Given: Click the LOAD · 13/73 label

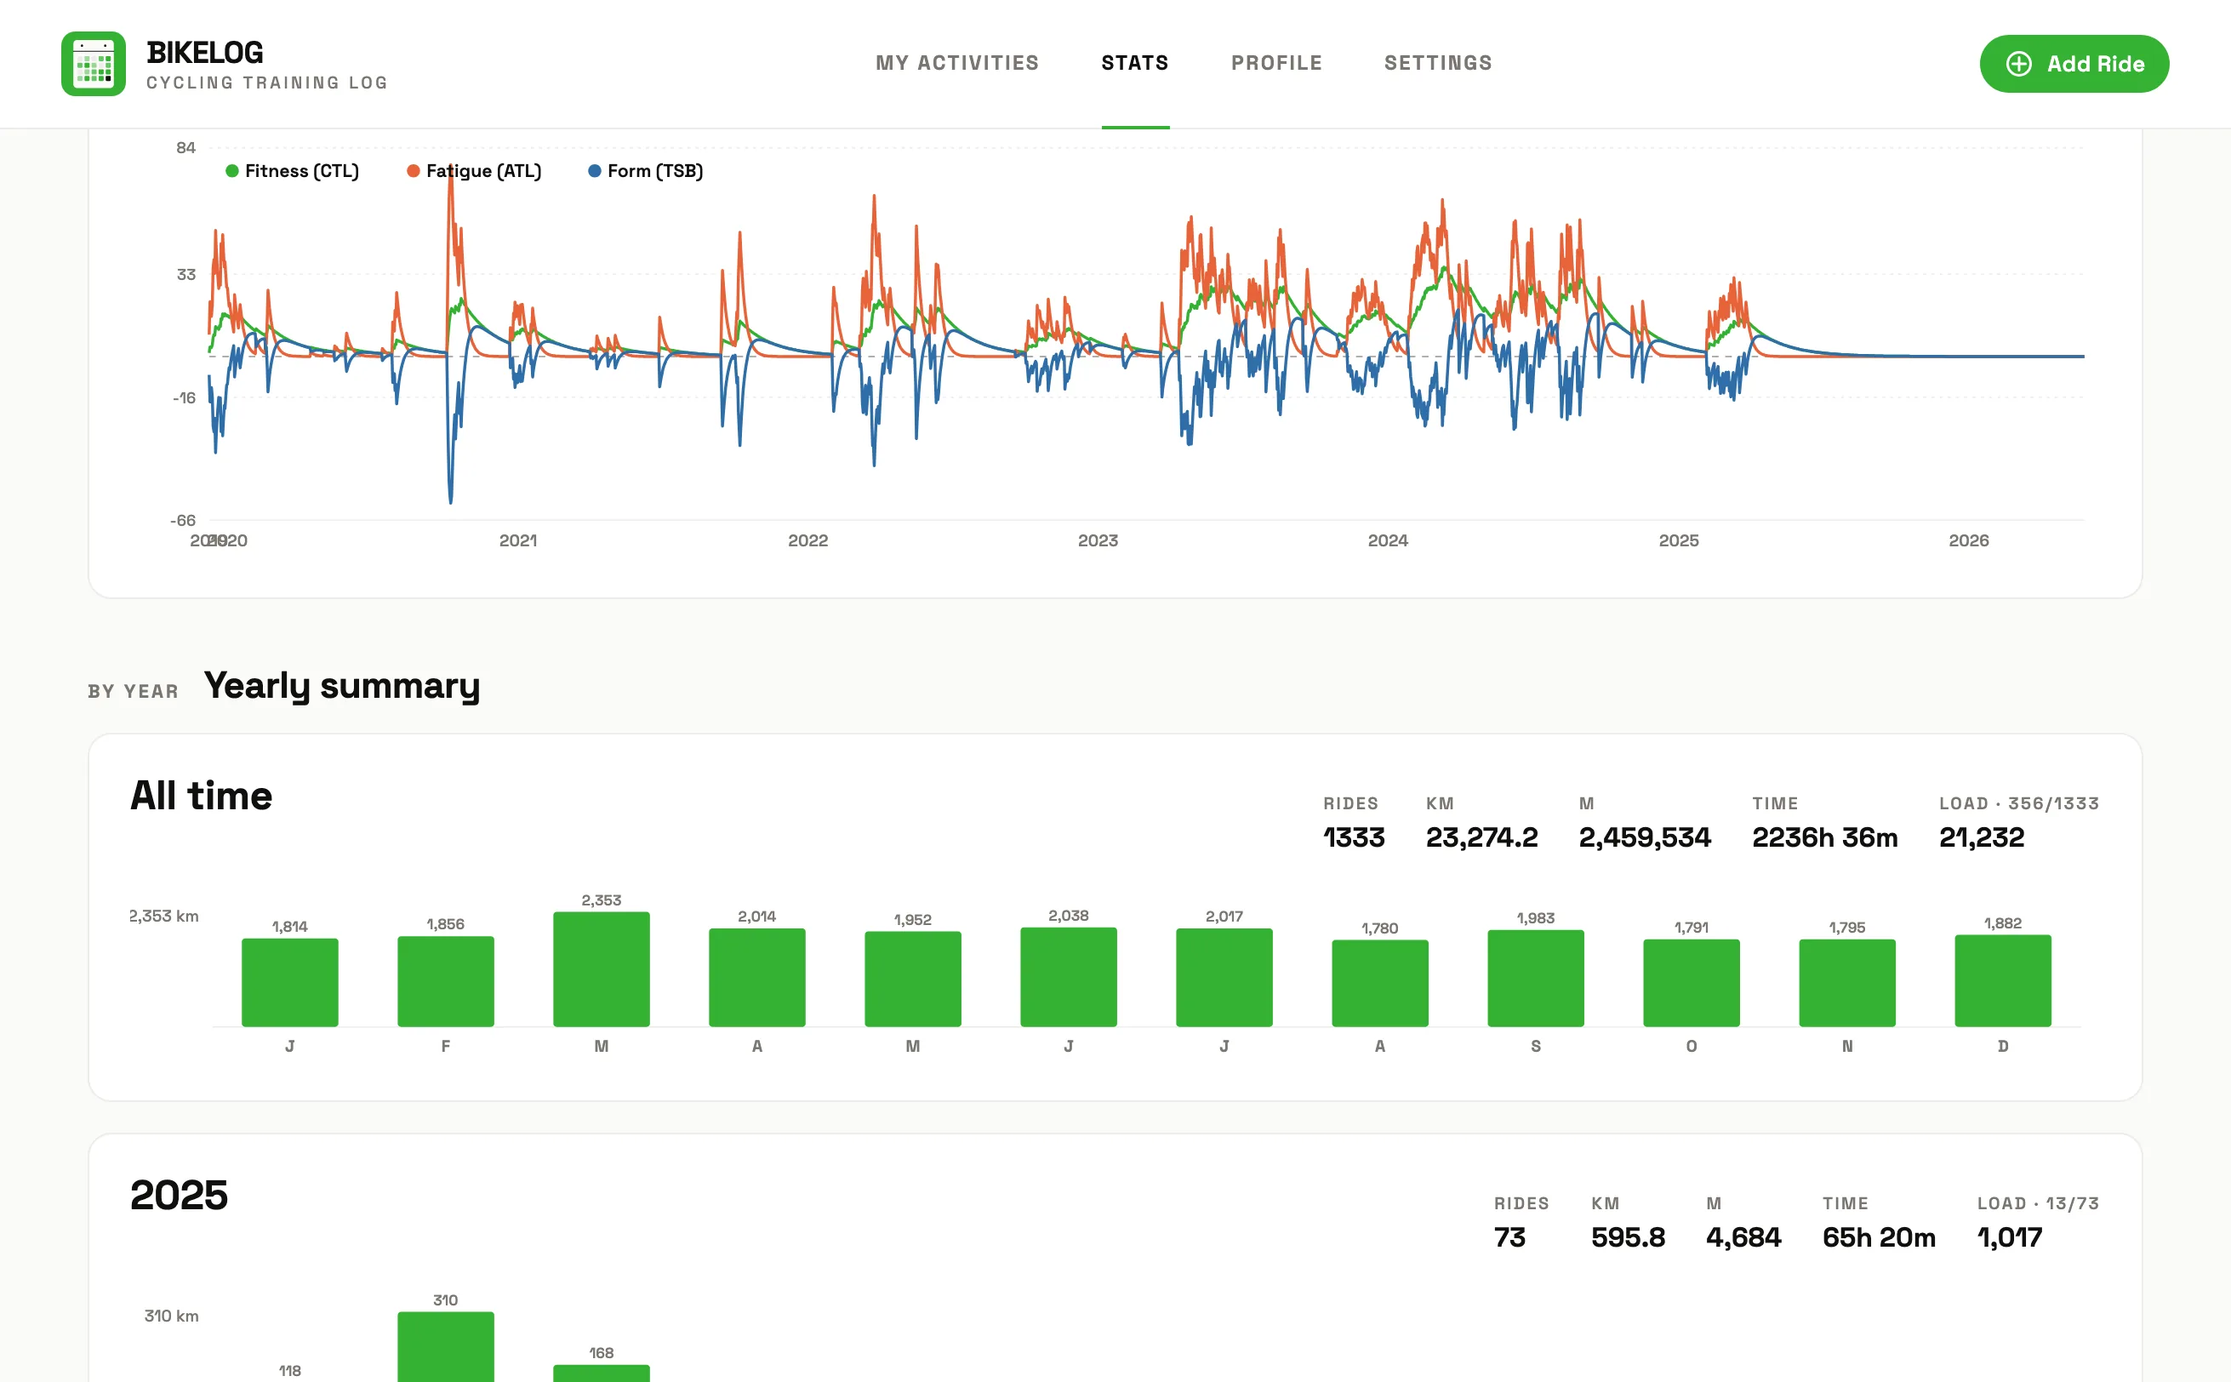Looking at the screenshot, I should [x=2038, y=1204].
